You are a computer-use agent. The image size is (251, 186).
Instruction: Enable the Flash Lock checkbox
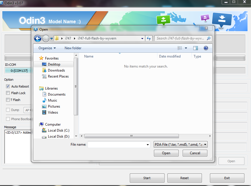(8, 93)
